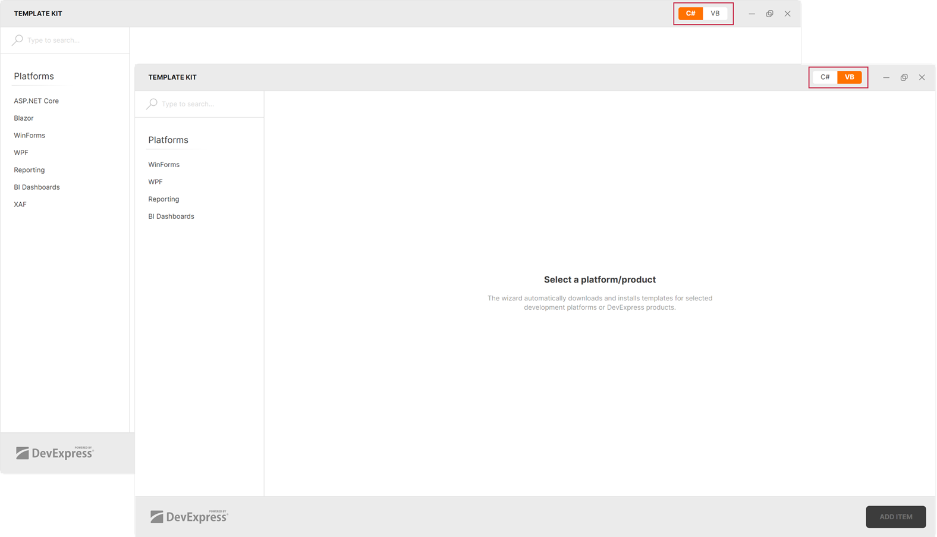Select C# language in back window
This screenshot has width=937, height=537.
(x=690, y=13)
